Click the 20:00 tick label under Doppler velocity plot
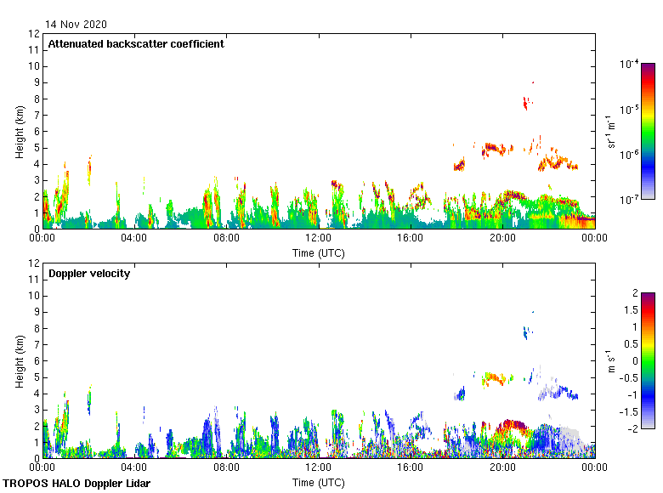Image resolution: width=663 pixels, height=493 pixels. click(x=501, y=467)
